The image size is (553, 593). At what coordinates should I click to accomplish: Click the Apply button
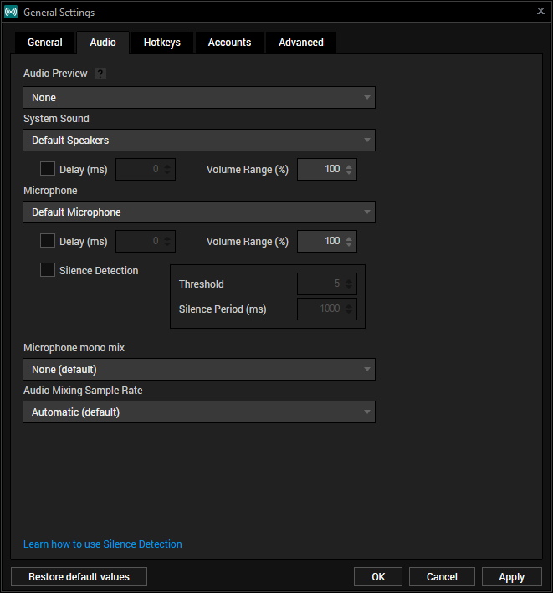point(512,577)
